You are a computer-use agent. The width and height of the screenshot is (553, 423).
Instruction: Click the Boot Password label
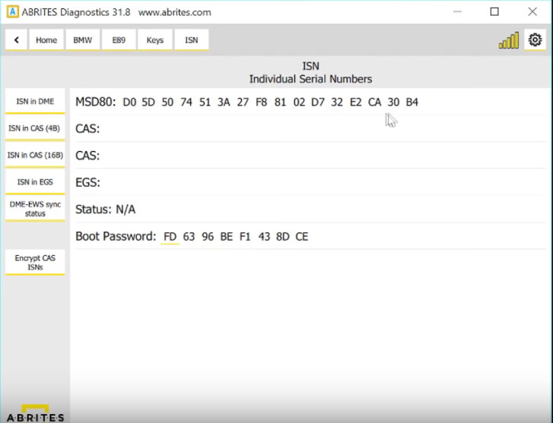(x=116, y=236)
